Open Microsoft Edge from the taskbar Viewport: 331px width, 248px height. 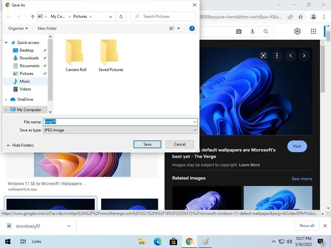157,242
